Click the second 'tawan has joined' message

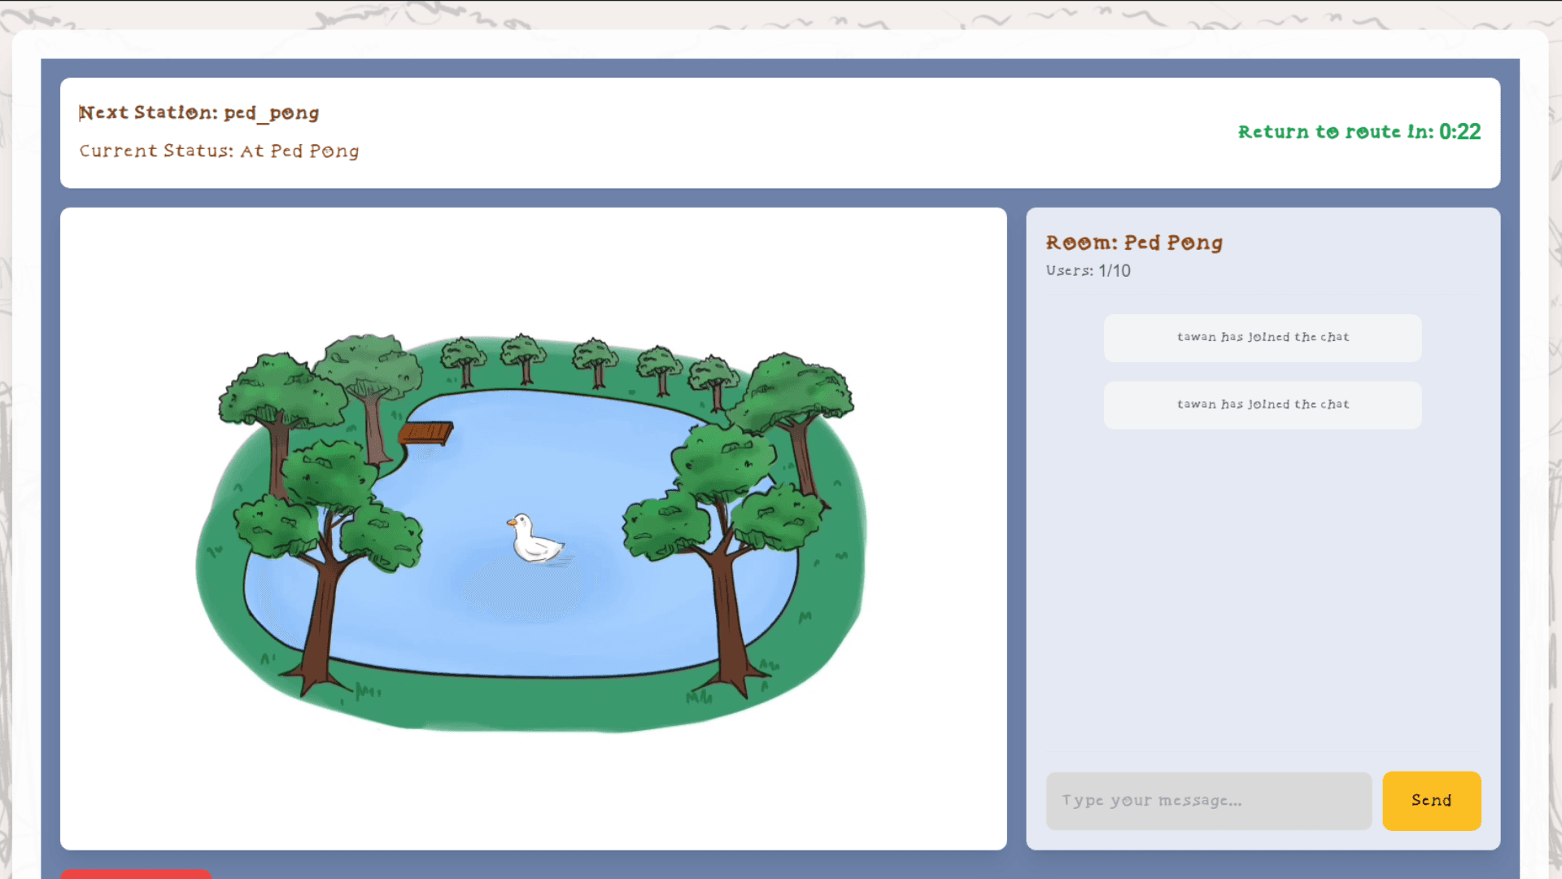(x=1263, y=405)
